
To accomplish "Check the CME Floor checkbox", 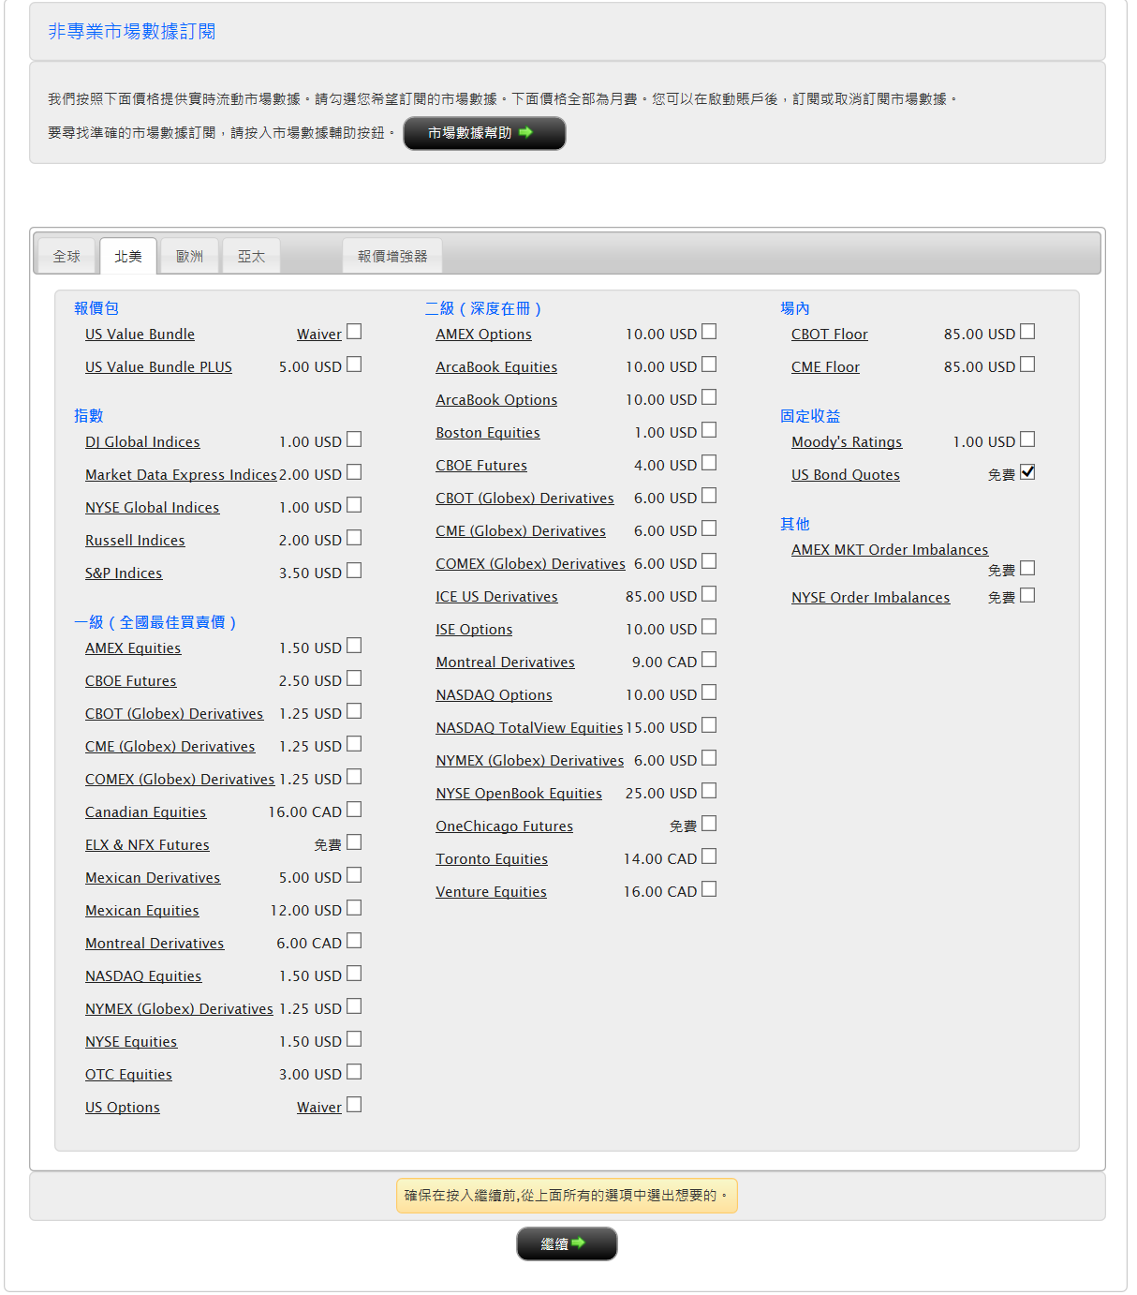I will pos(1027,365).
